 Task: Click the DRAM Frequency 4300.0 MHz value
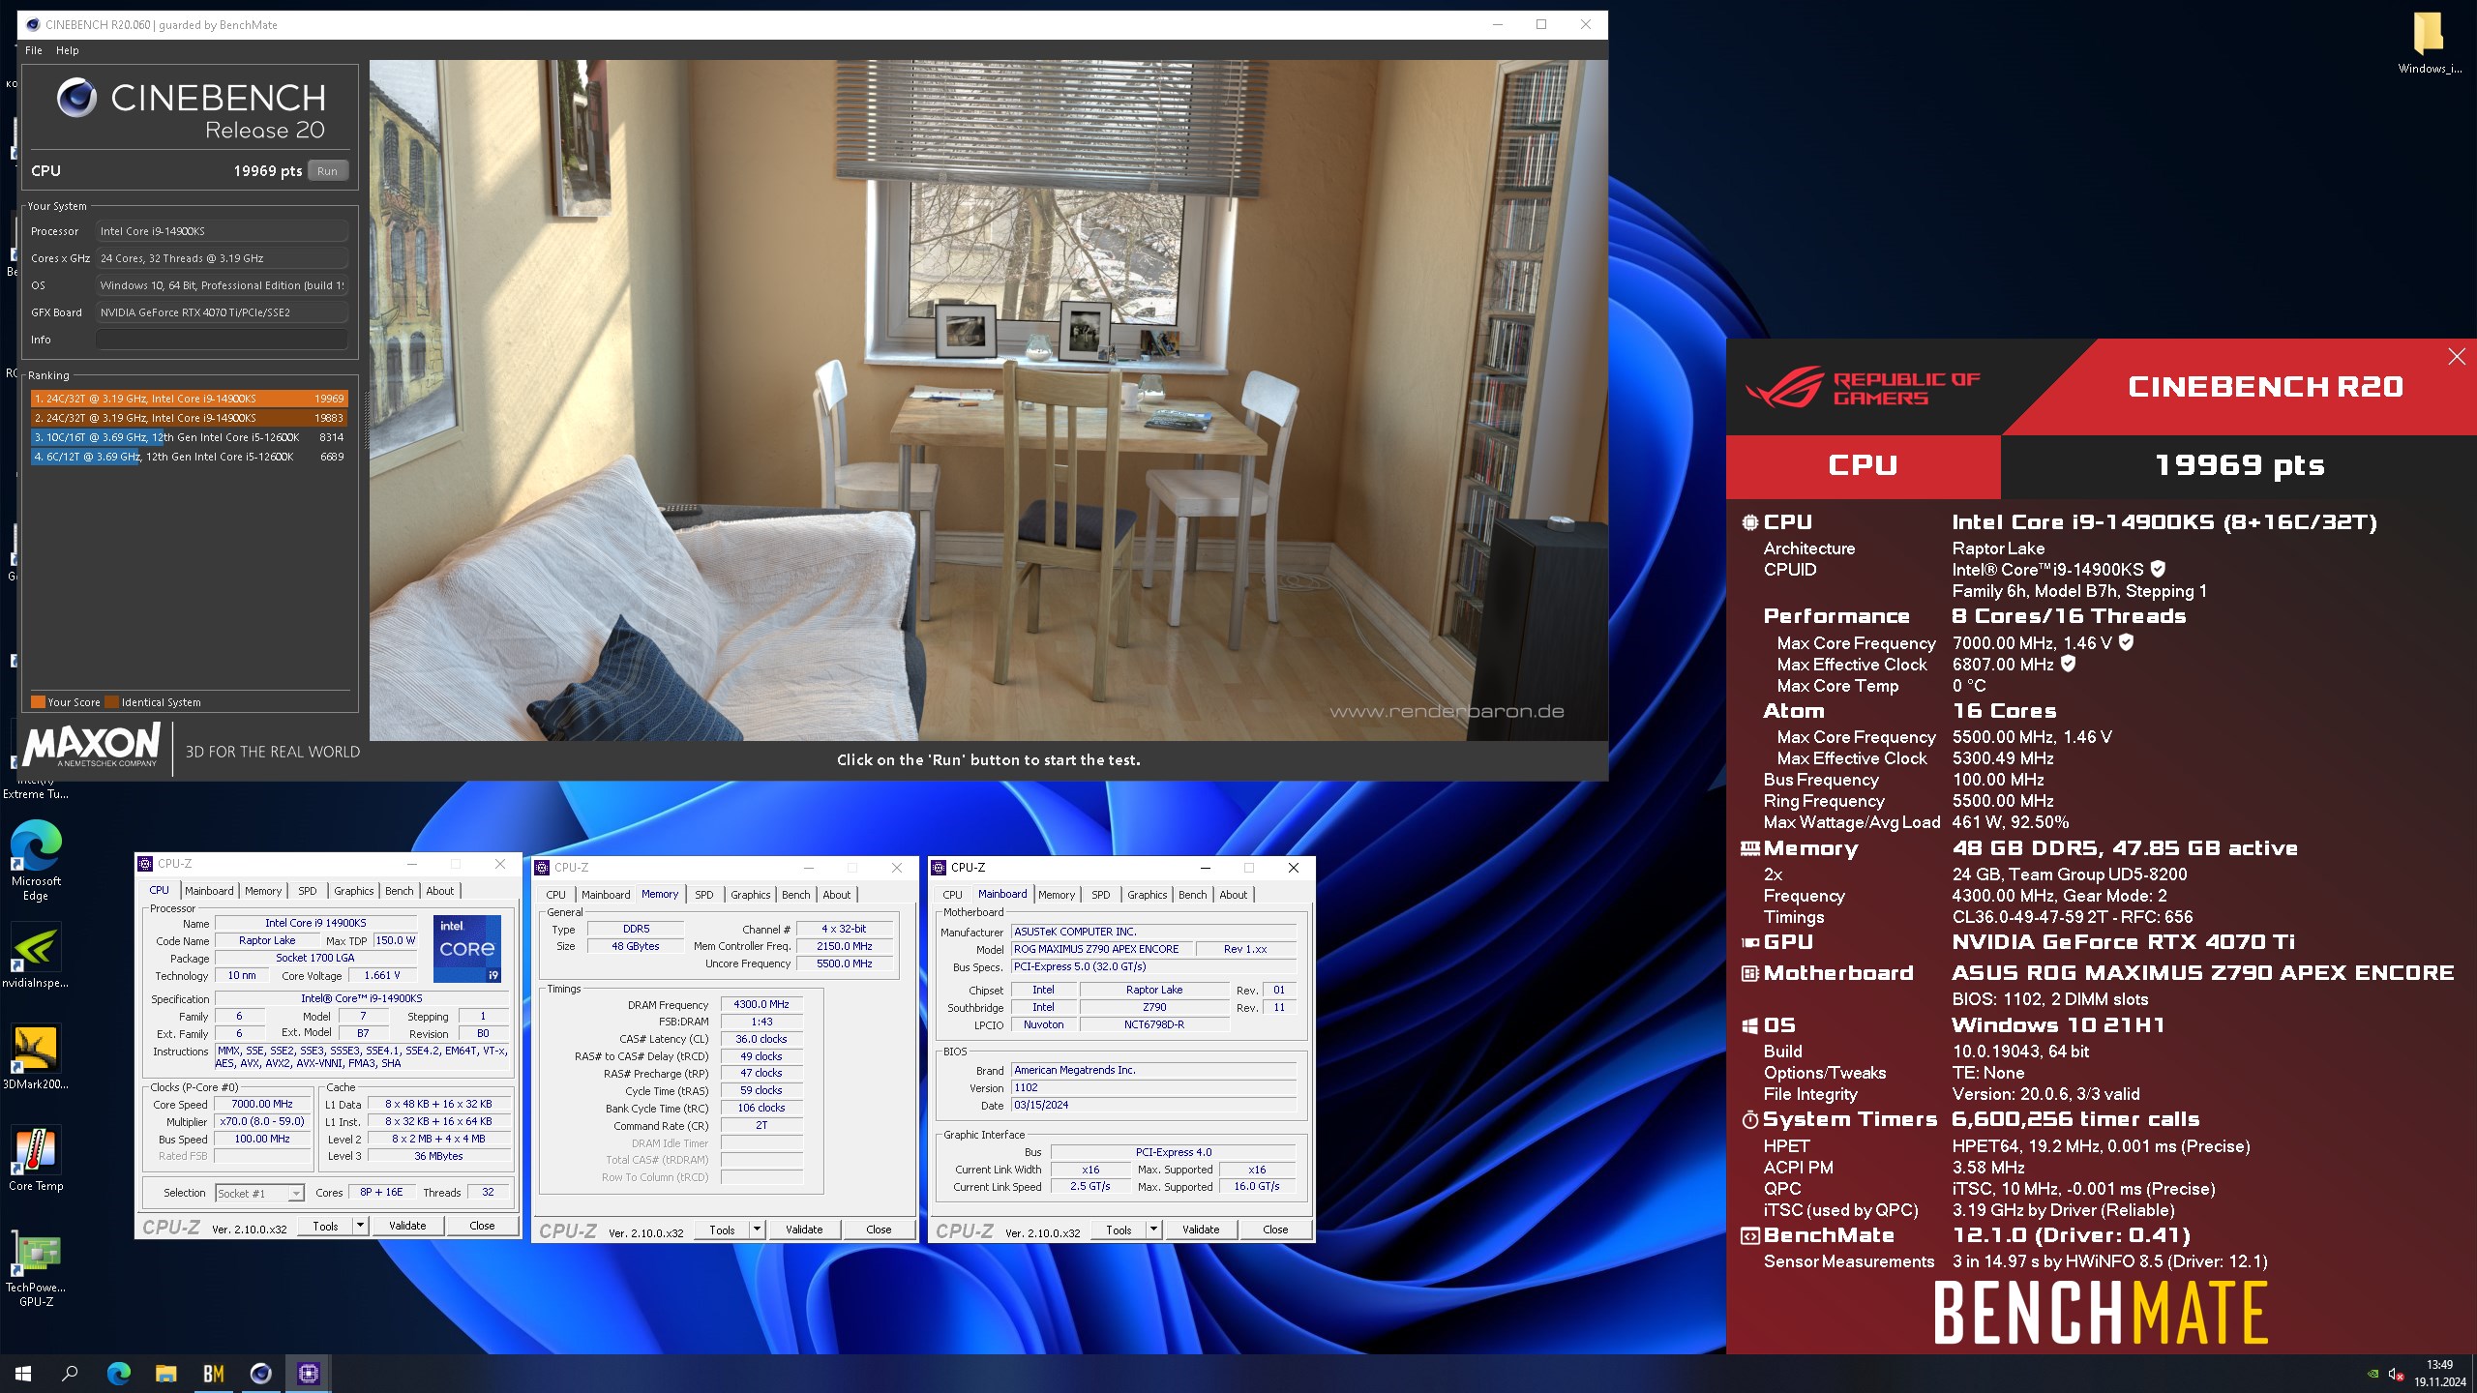coord(761,1004)
